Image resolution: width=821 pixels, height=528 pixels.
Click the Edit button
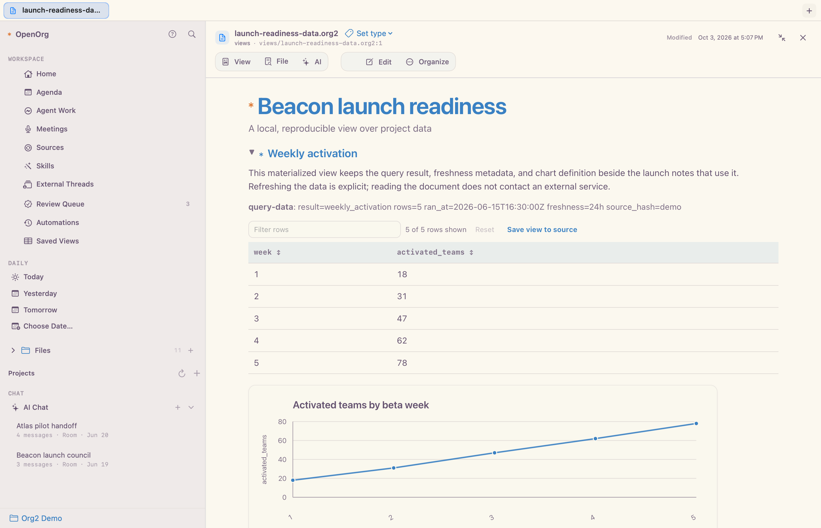(379, 62)
